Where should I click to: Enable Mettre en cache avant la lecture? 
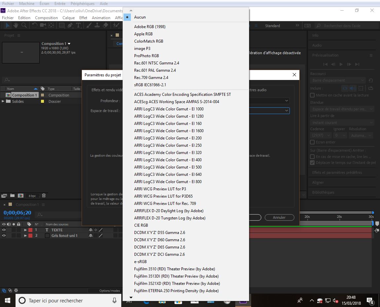[x=312, y=95]
